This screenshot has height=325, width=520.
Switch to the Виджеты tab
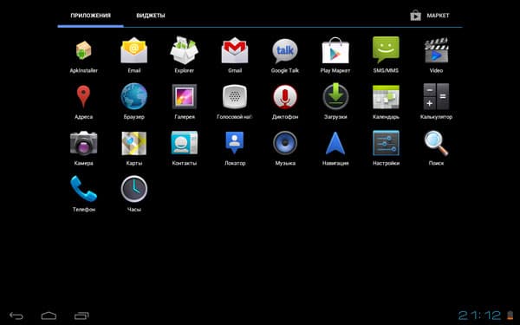click(151, 16)
